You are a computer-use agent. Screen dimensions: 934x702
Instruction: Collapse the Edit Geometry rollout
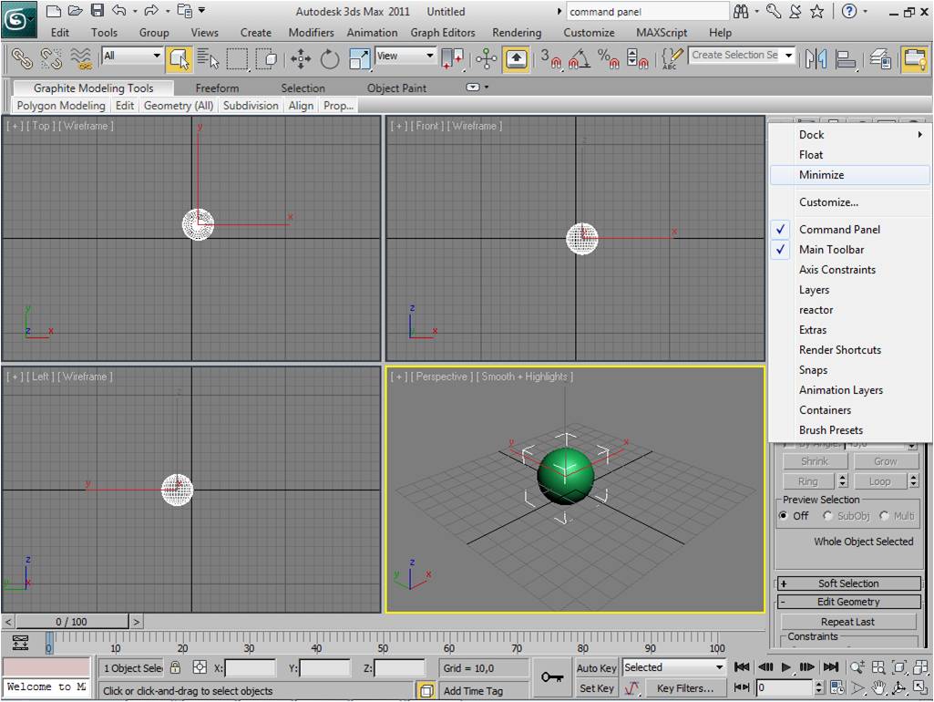pos(849,602)
